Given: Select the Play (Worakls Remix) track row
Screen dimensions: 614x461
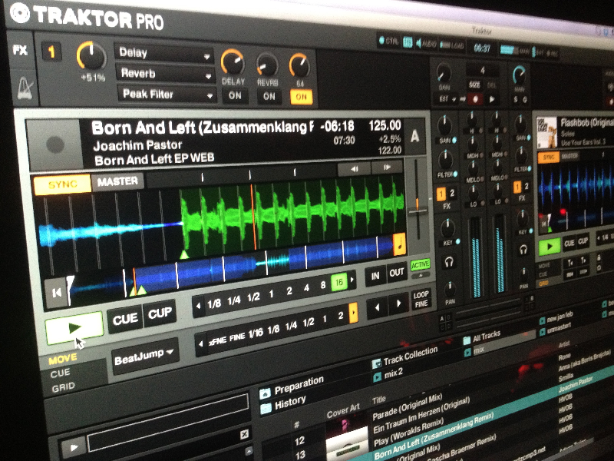Looking at the screenshot, I should click(408, 431).
